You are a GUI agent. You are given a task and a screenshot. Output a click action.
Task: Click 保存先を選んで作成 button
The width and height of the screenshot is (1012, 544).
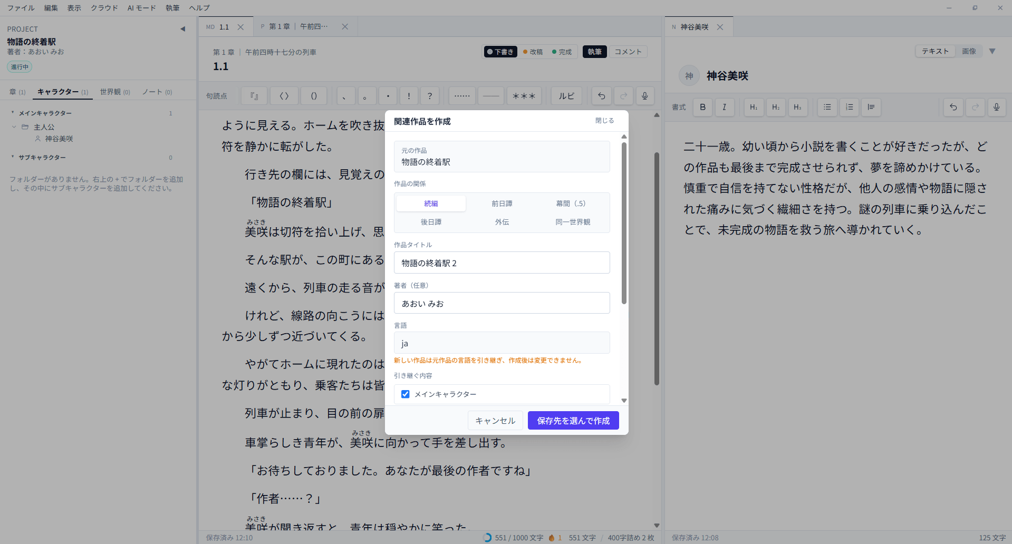pos(573,421)
